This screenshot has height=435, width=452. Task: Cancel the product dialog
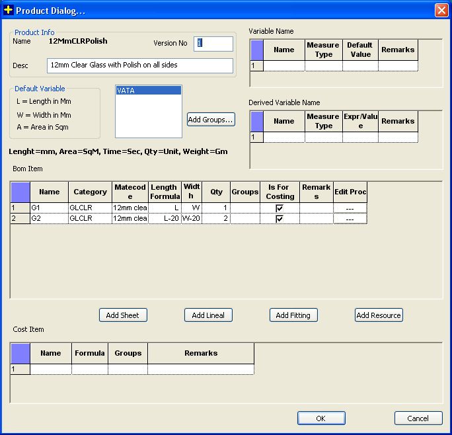tap(418, 418)
